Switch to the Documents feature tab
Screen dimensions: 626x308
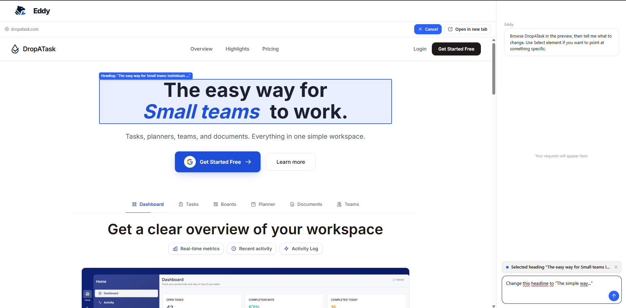click(306, 204)
